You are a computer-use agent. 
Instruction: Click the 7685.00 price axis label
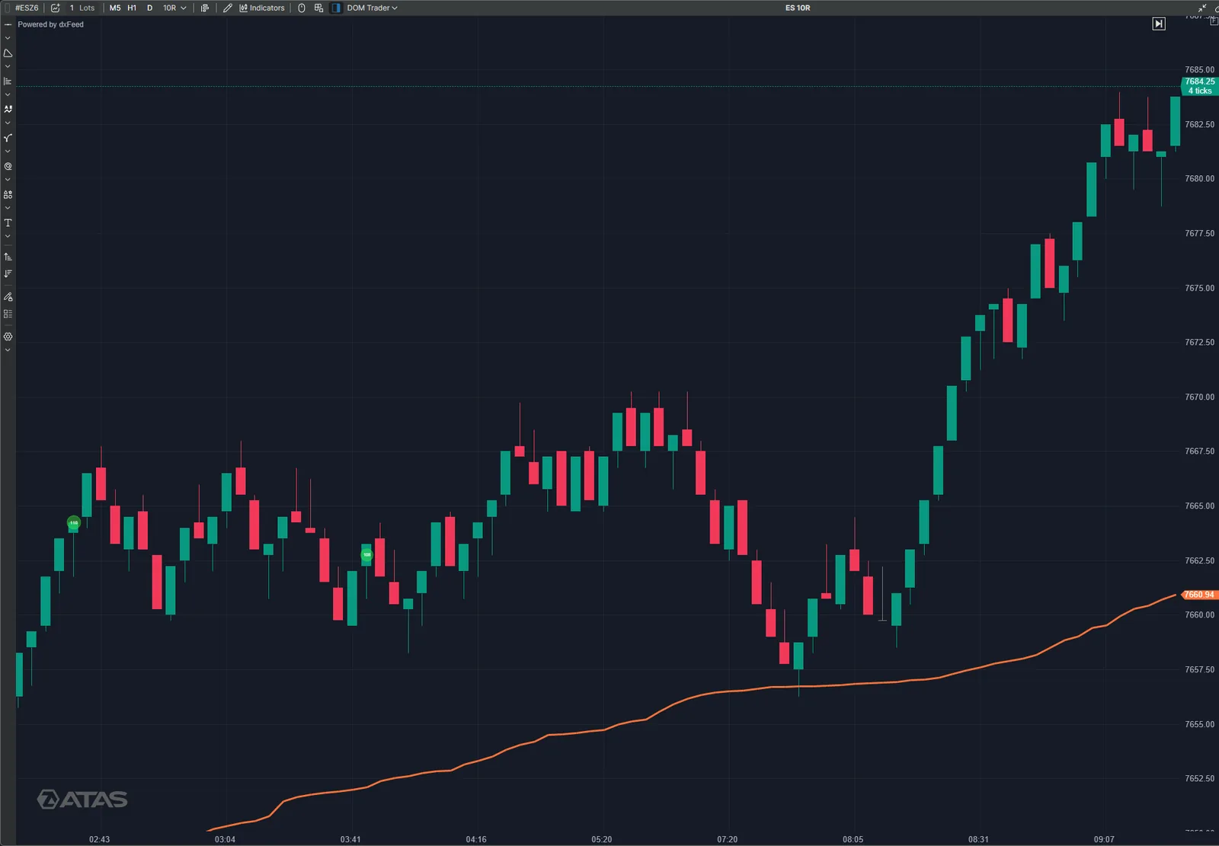pos(1200,70)
